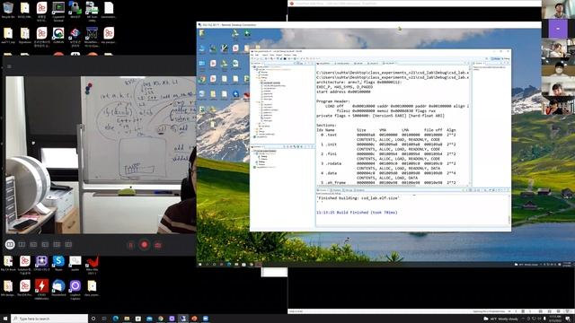Click the '.data' section row
Screen dimensions: 575x323
click(x=387, y=173)
